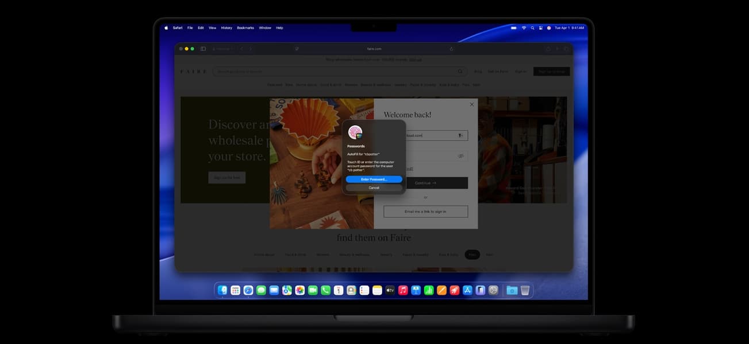This screenshot has width=749, height=344.
Task: Open Messages from the Dock
Action: (261, 291)
